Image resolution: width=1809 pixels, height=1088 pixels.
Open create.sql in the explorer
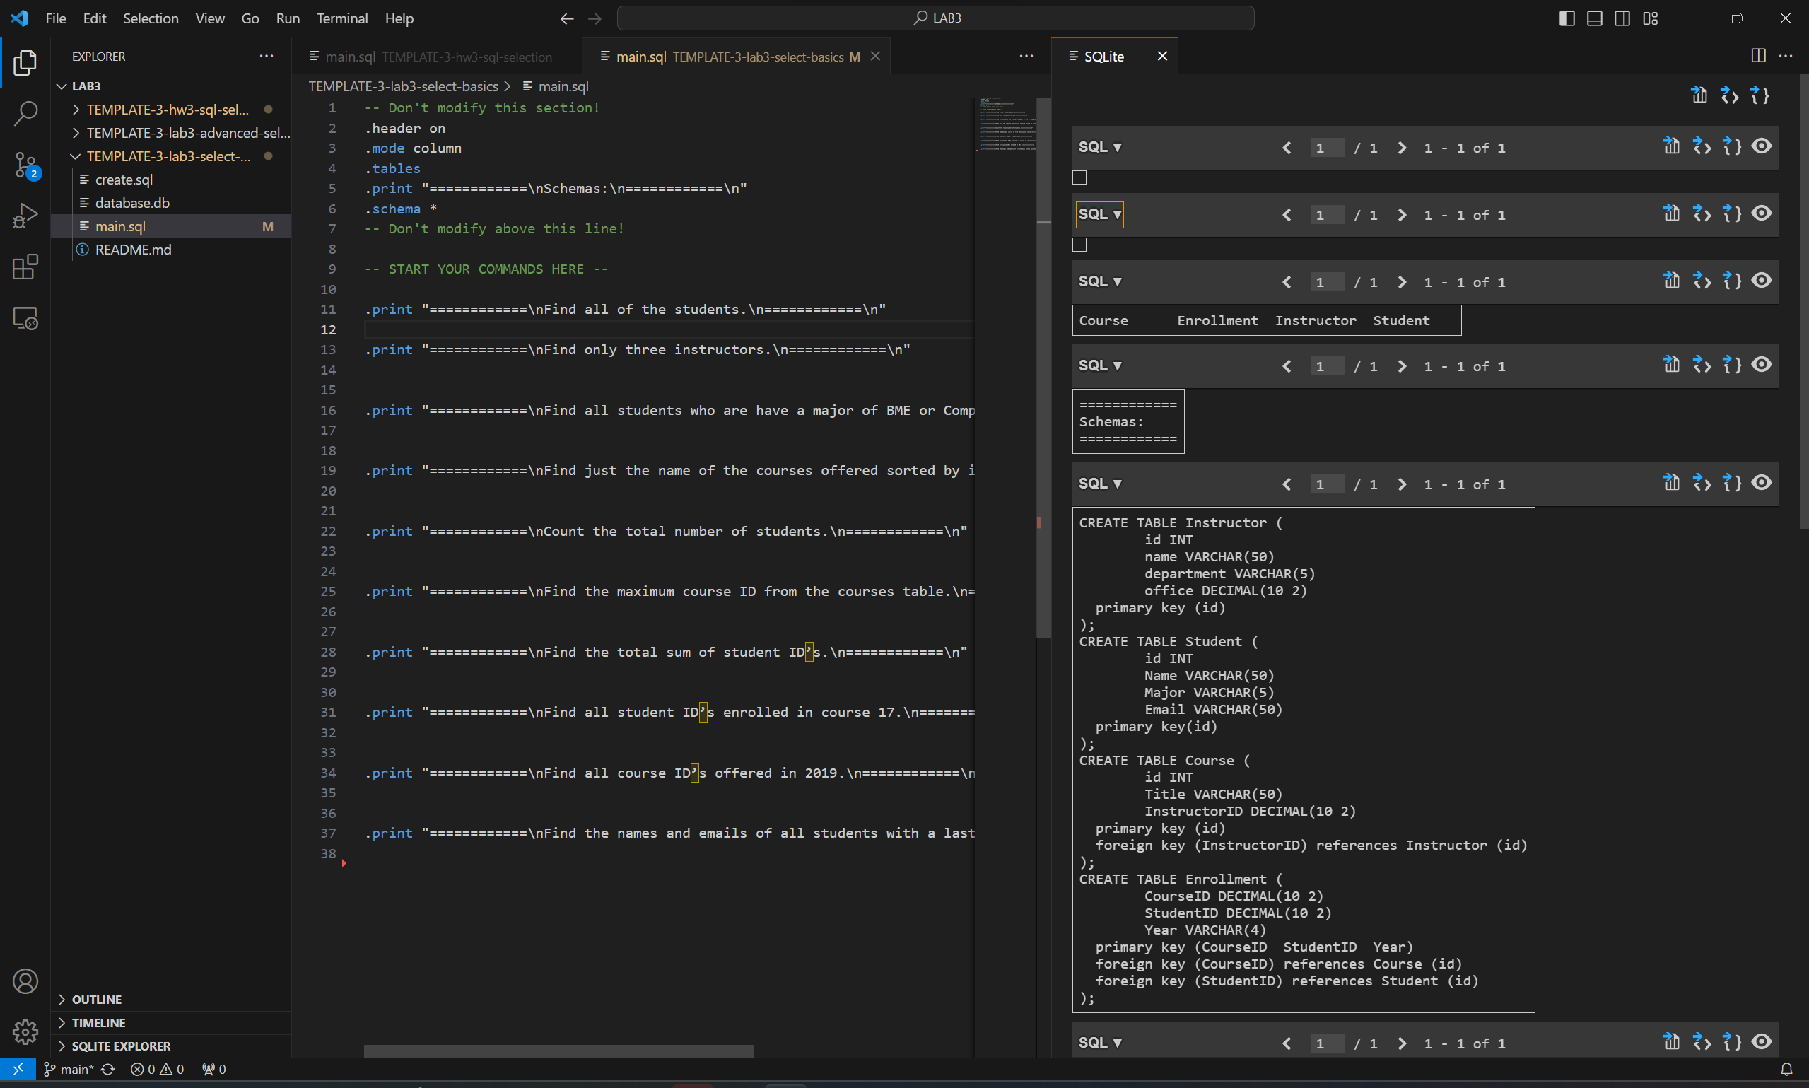(123, 180)
